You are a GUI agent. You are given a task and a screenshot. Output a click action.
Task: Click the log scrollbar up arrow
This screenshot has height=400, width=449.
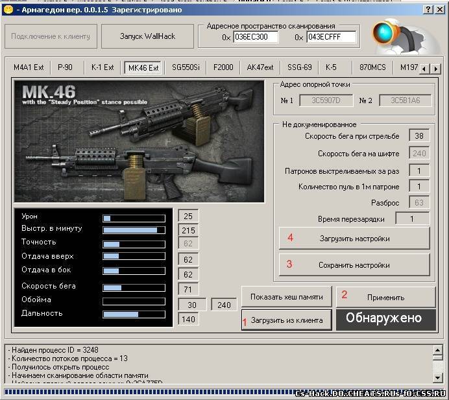(437, 350)
